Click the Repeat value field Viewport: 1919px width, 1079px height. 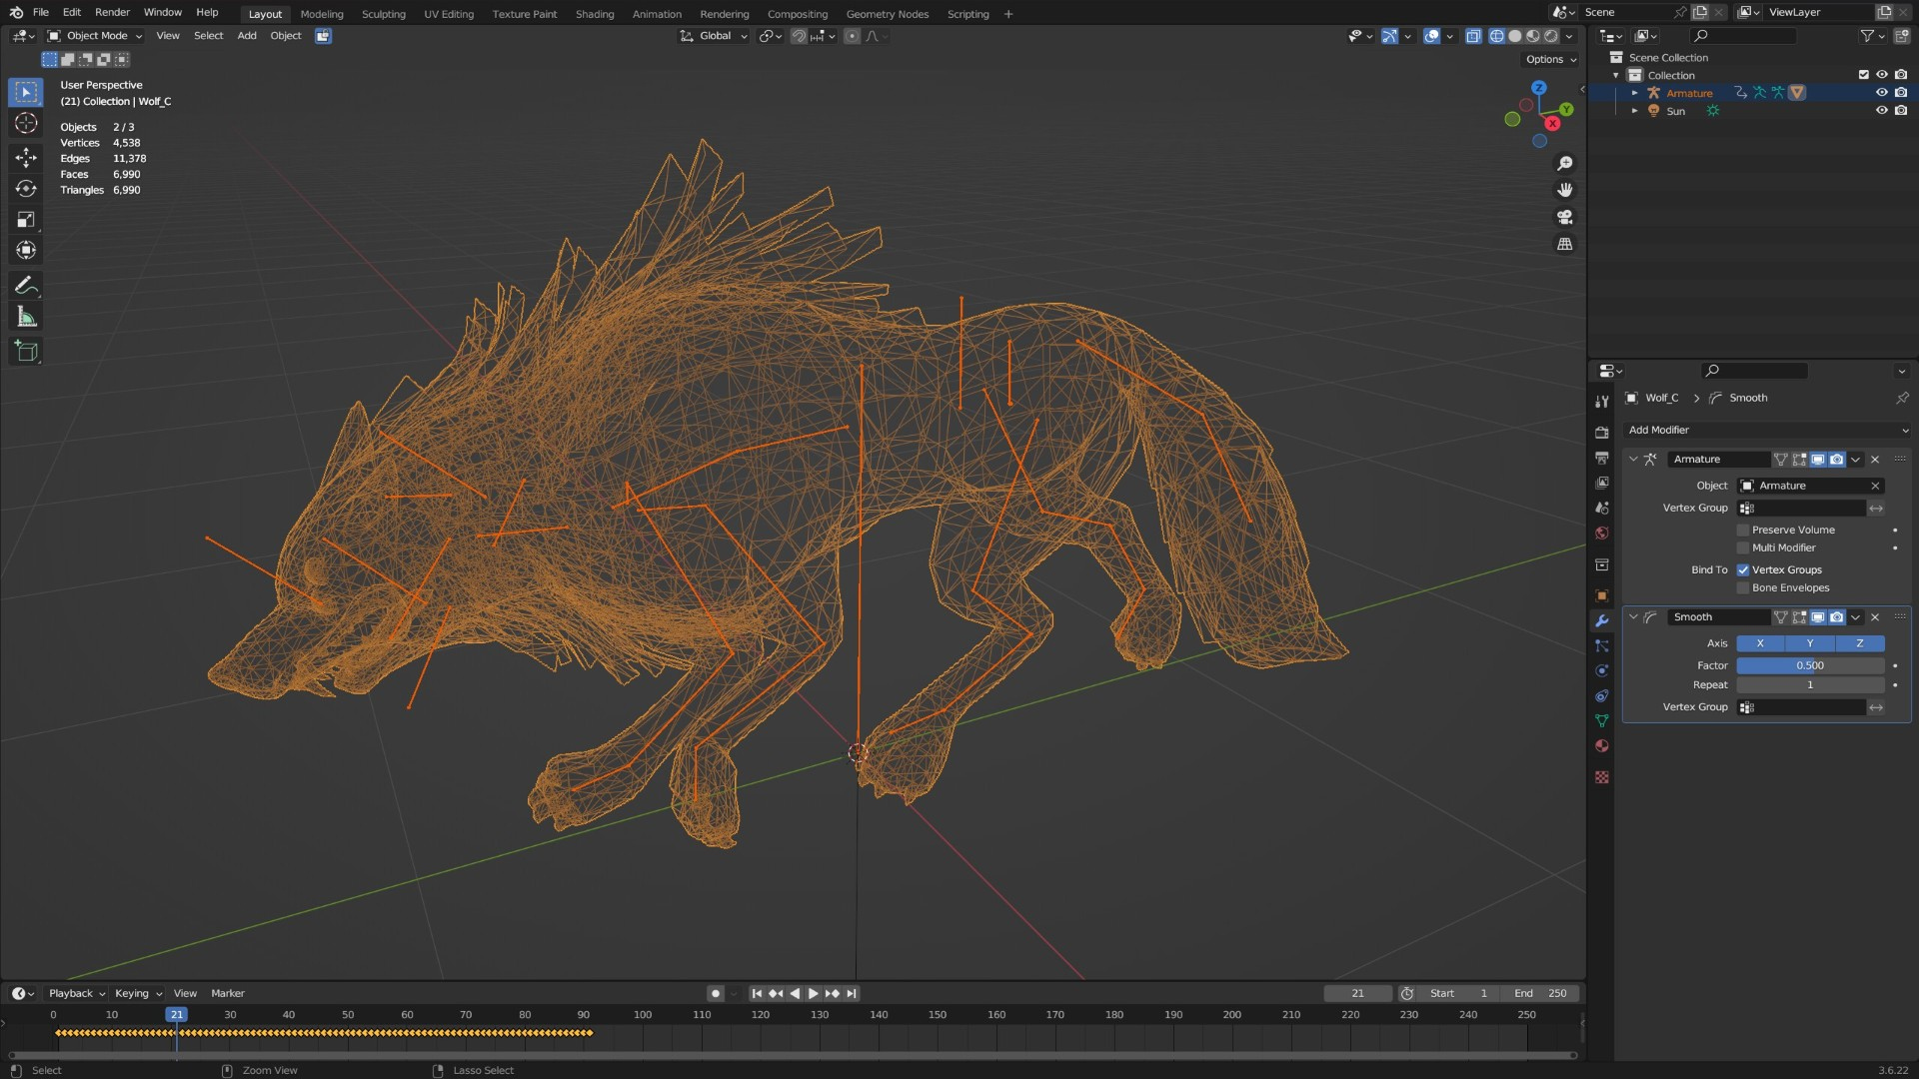pyautogui.click(x=1810, y=685)
